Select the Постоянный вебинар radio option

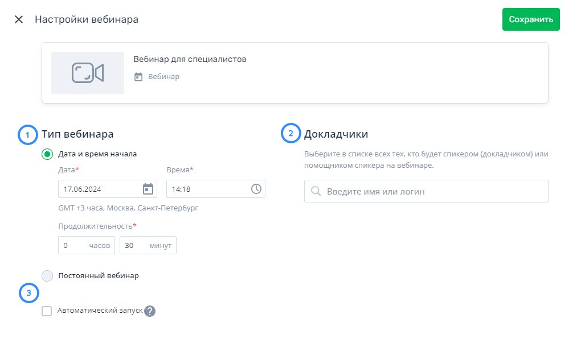47,276
